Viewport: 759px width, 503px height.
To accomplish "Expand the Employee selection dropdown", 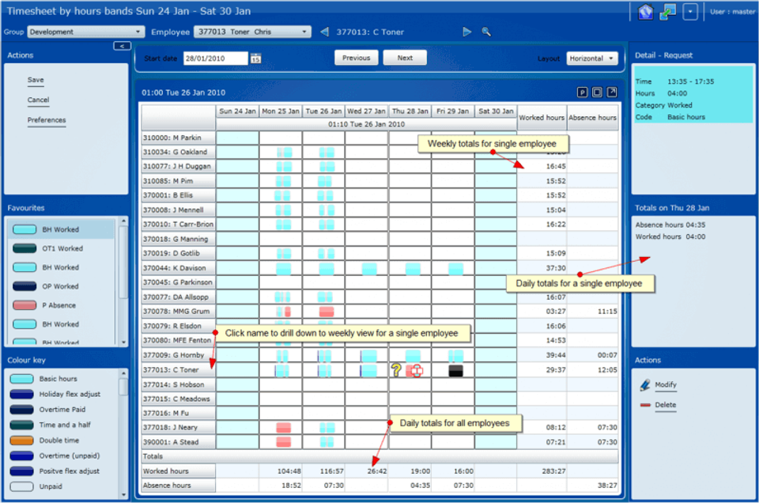I will pos(253,32).
